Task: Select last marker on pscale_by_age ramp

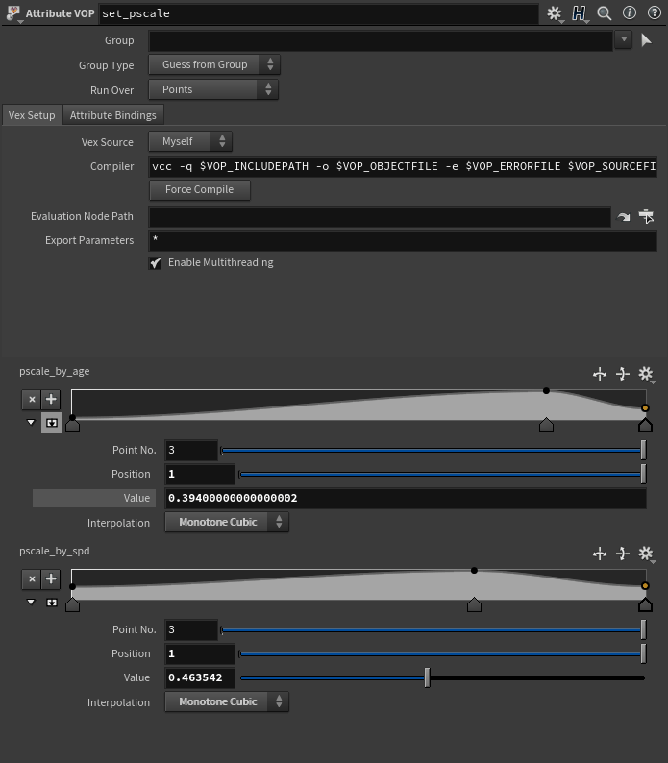Action: pyautogui.click(x=645, y=425)
